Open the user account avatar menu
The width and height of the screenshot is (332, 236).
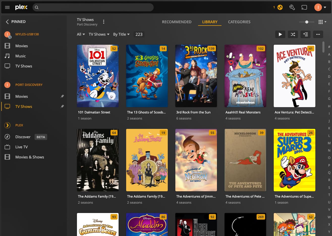[320, 7]
